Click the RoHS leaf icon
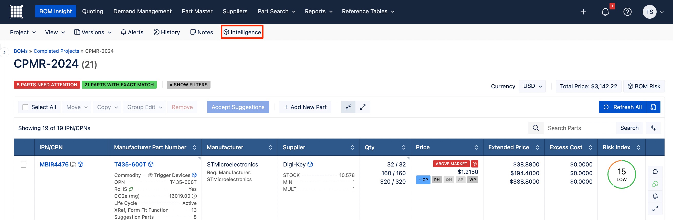 pyautogui.click(x=131, y=189)
